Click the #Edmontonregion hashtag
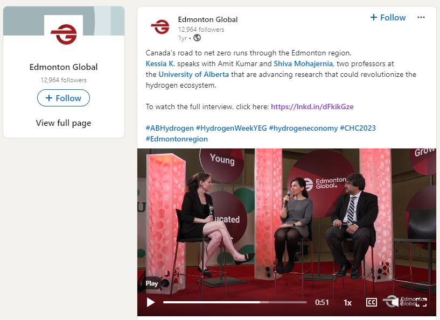440x320 pixels. (x=177, y=139)
